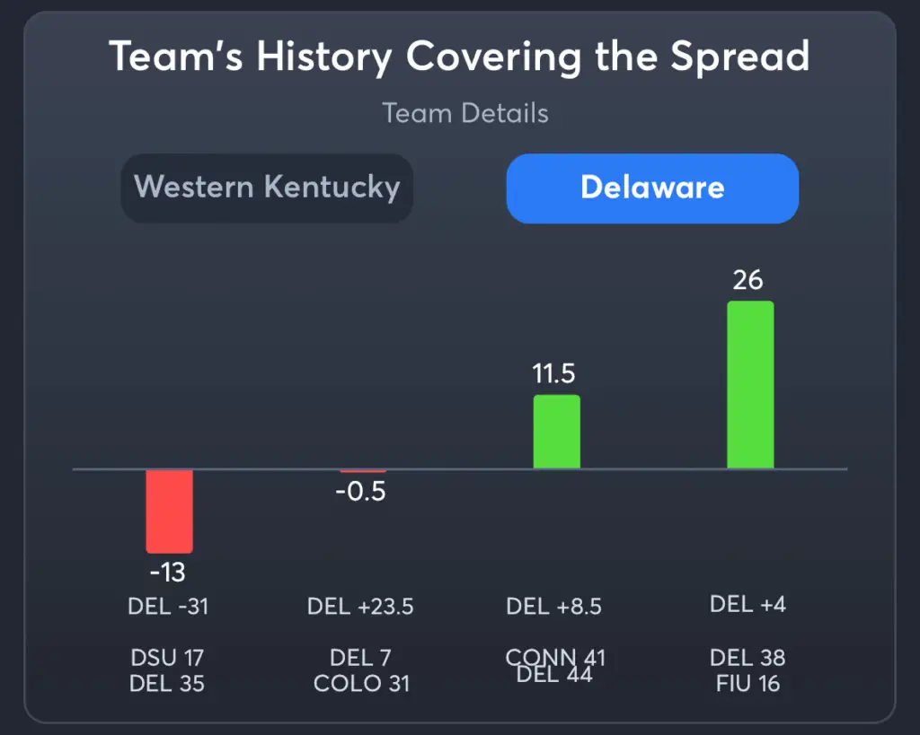
Task: Click the DEL +4 spread label
Action: [x=747, y=604]
